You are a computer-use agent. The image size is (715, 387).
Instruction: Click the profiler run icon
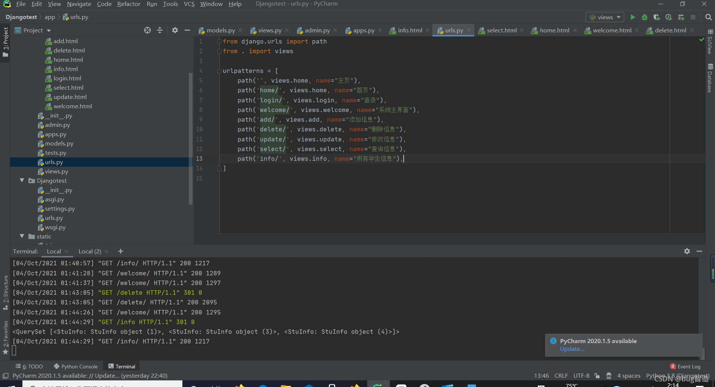[x=669, y=17]
